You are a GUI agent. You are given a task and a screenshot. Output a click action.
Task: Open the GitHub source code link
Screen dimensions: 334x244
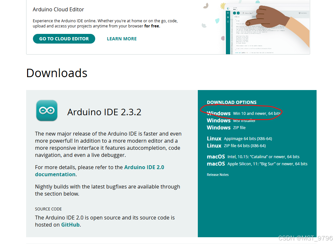tap(70, 225)
